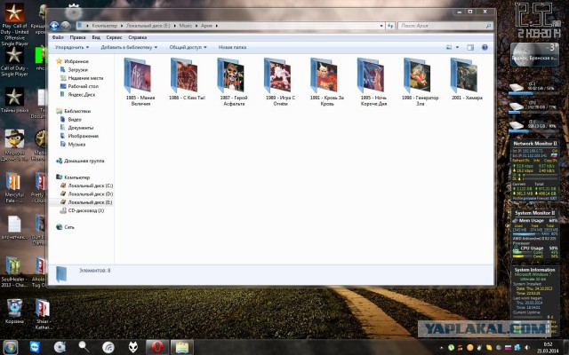Refresh the folder using address bar refresh icon
This screenshot has width=569, height=355.
(390, 26)
